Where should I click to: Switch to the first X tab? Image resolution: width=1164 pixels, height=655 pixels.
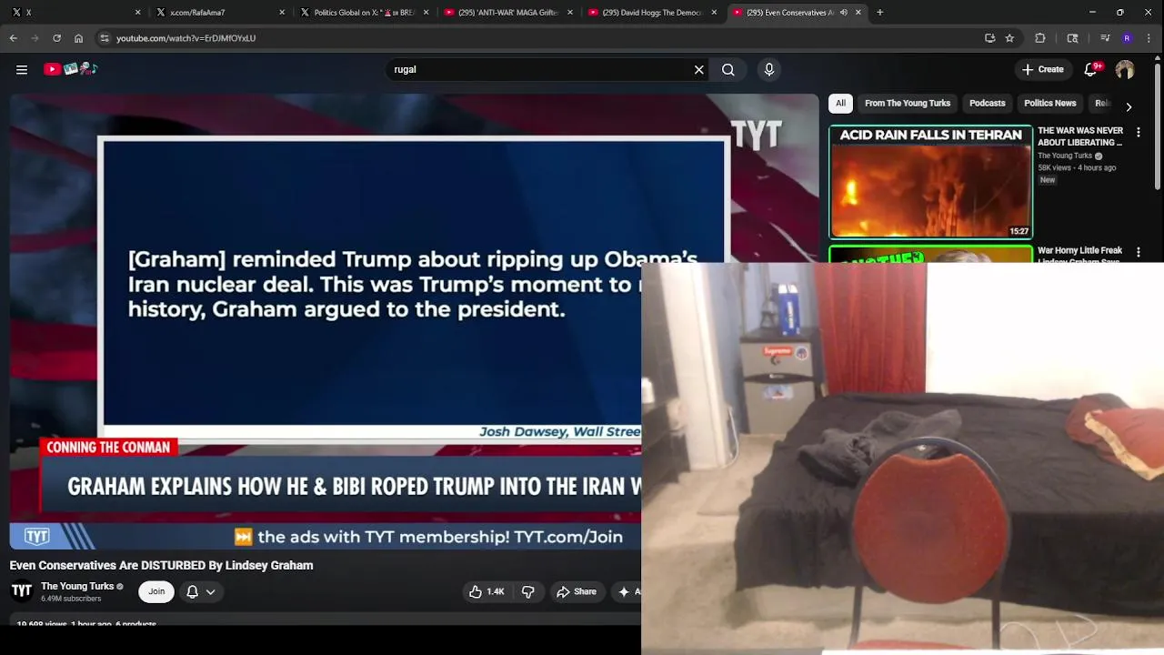[x=73, y=13]
